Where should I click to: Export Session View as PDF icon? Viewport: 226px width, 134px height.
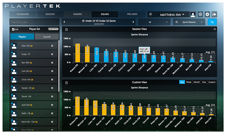click(66, 30)
